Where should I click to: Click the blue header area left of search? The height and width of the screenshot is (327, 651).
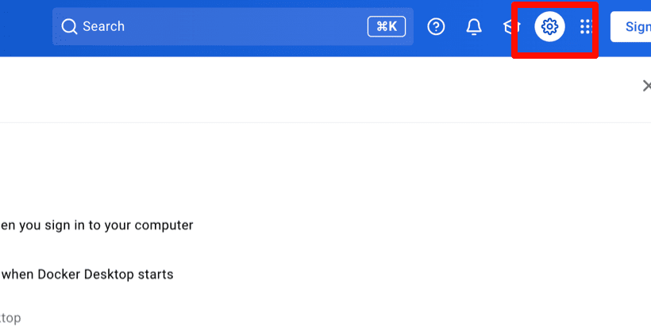click(x=25, y=29)
